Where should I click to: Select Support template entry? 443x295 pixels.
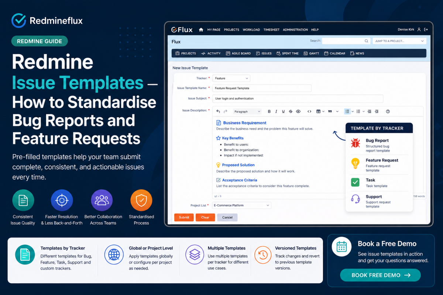click(x=379, y=201)
